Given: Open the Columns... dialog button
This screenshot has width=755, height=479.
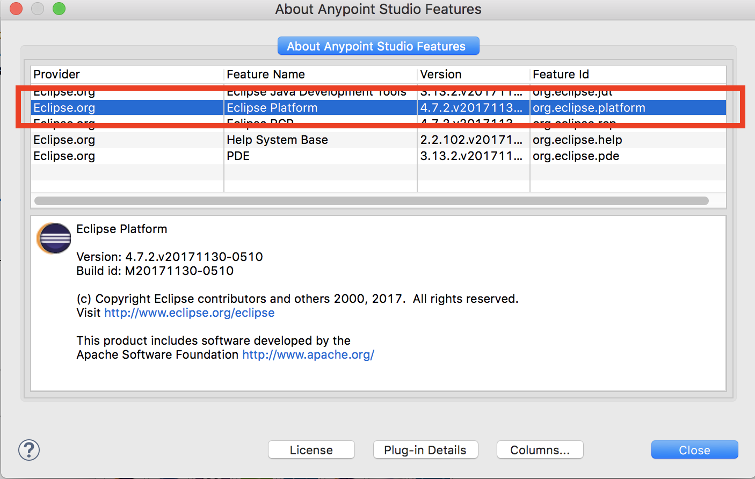Looking at the screenshot, I should click(540, 450).
